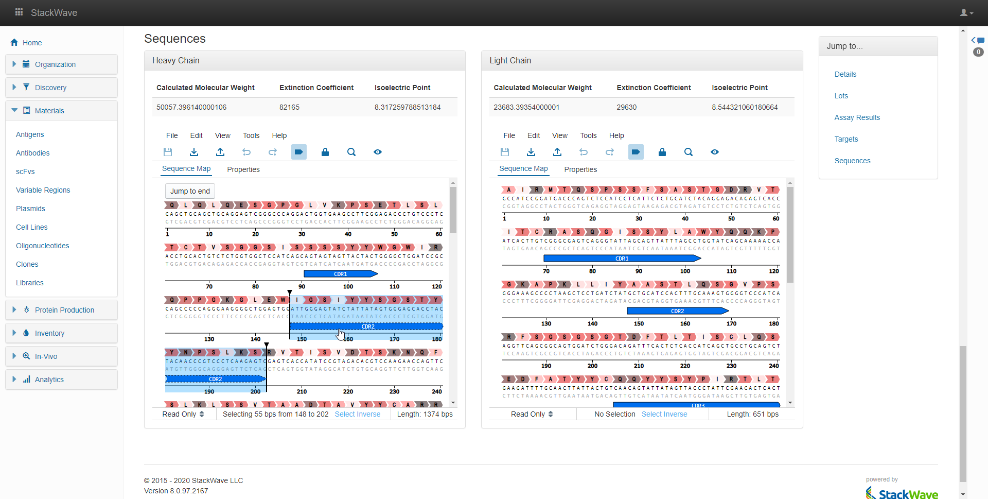Image resolution: width=988 pixels, height=499 pixels.
Task: Undo last edit in Heavy Chain editor
Action: [246, 152]
